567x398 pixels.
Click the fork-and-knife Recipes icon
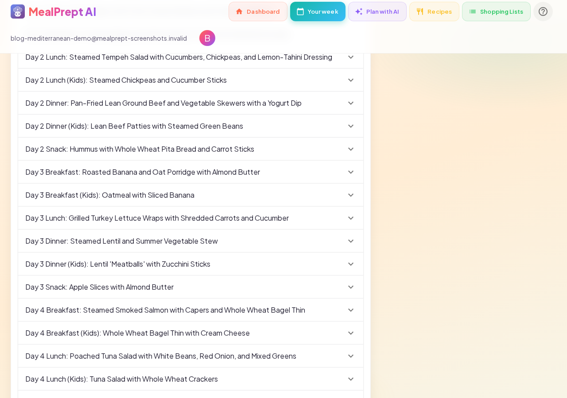[x=420, y=11]
